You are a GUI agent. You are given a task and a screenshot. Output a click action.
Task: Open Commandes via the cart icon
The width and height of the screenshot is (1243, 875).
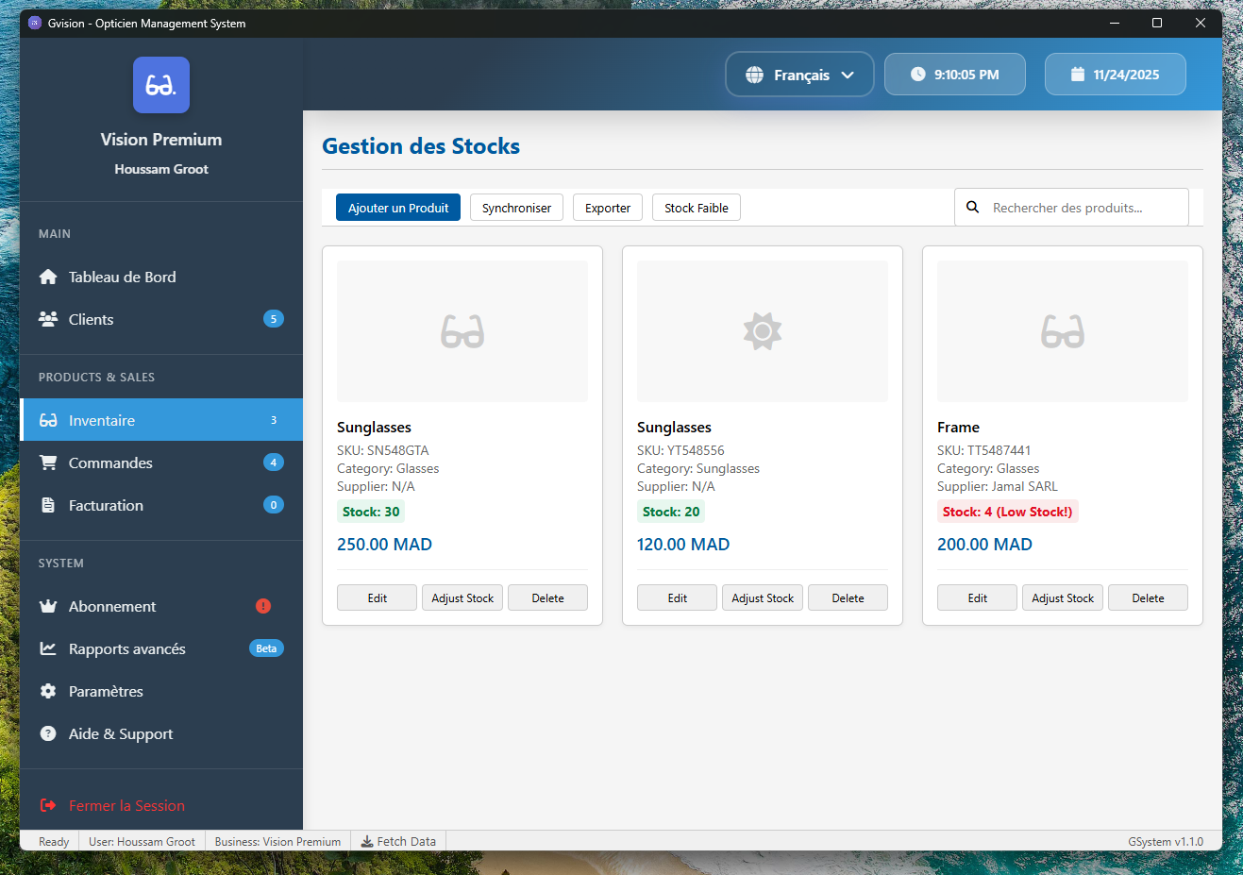point(46,463)
